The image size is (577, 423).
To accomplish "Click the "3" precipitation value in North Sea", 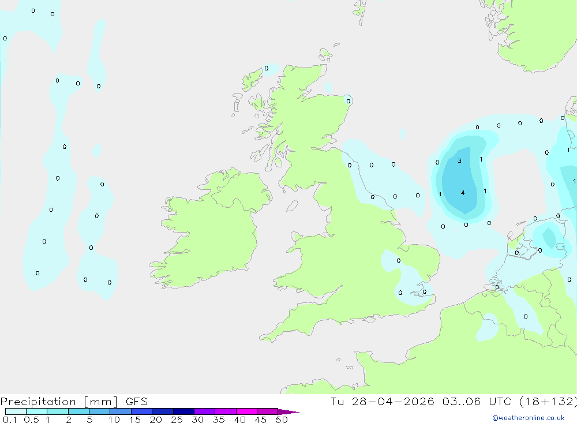I will (x=459, y=161).
